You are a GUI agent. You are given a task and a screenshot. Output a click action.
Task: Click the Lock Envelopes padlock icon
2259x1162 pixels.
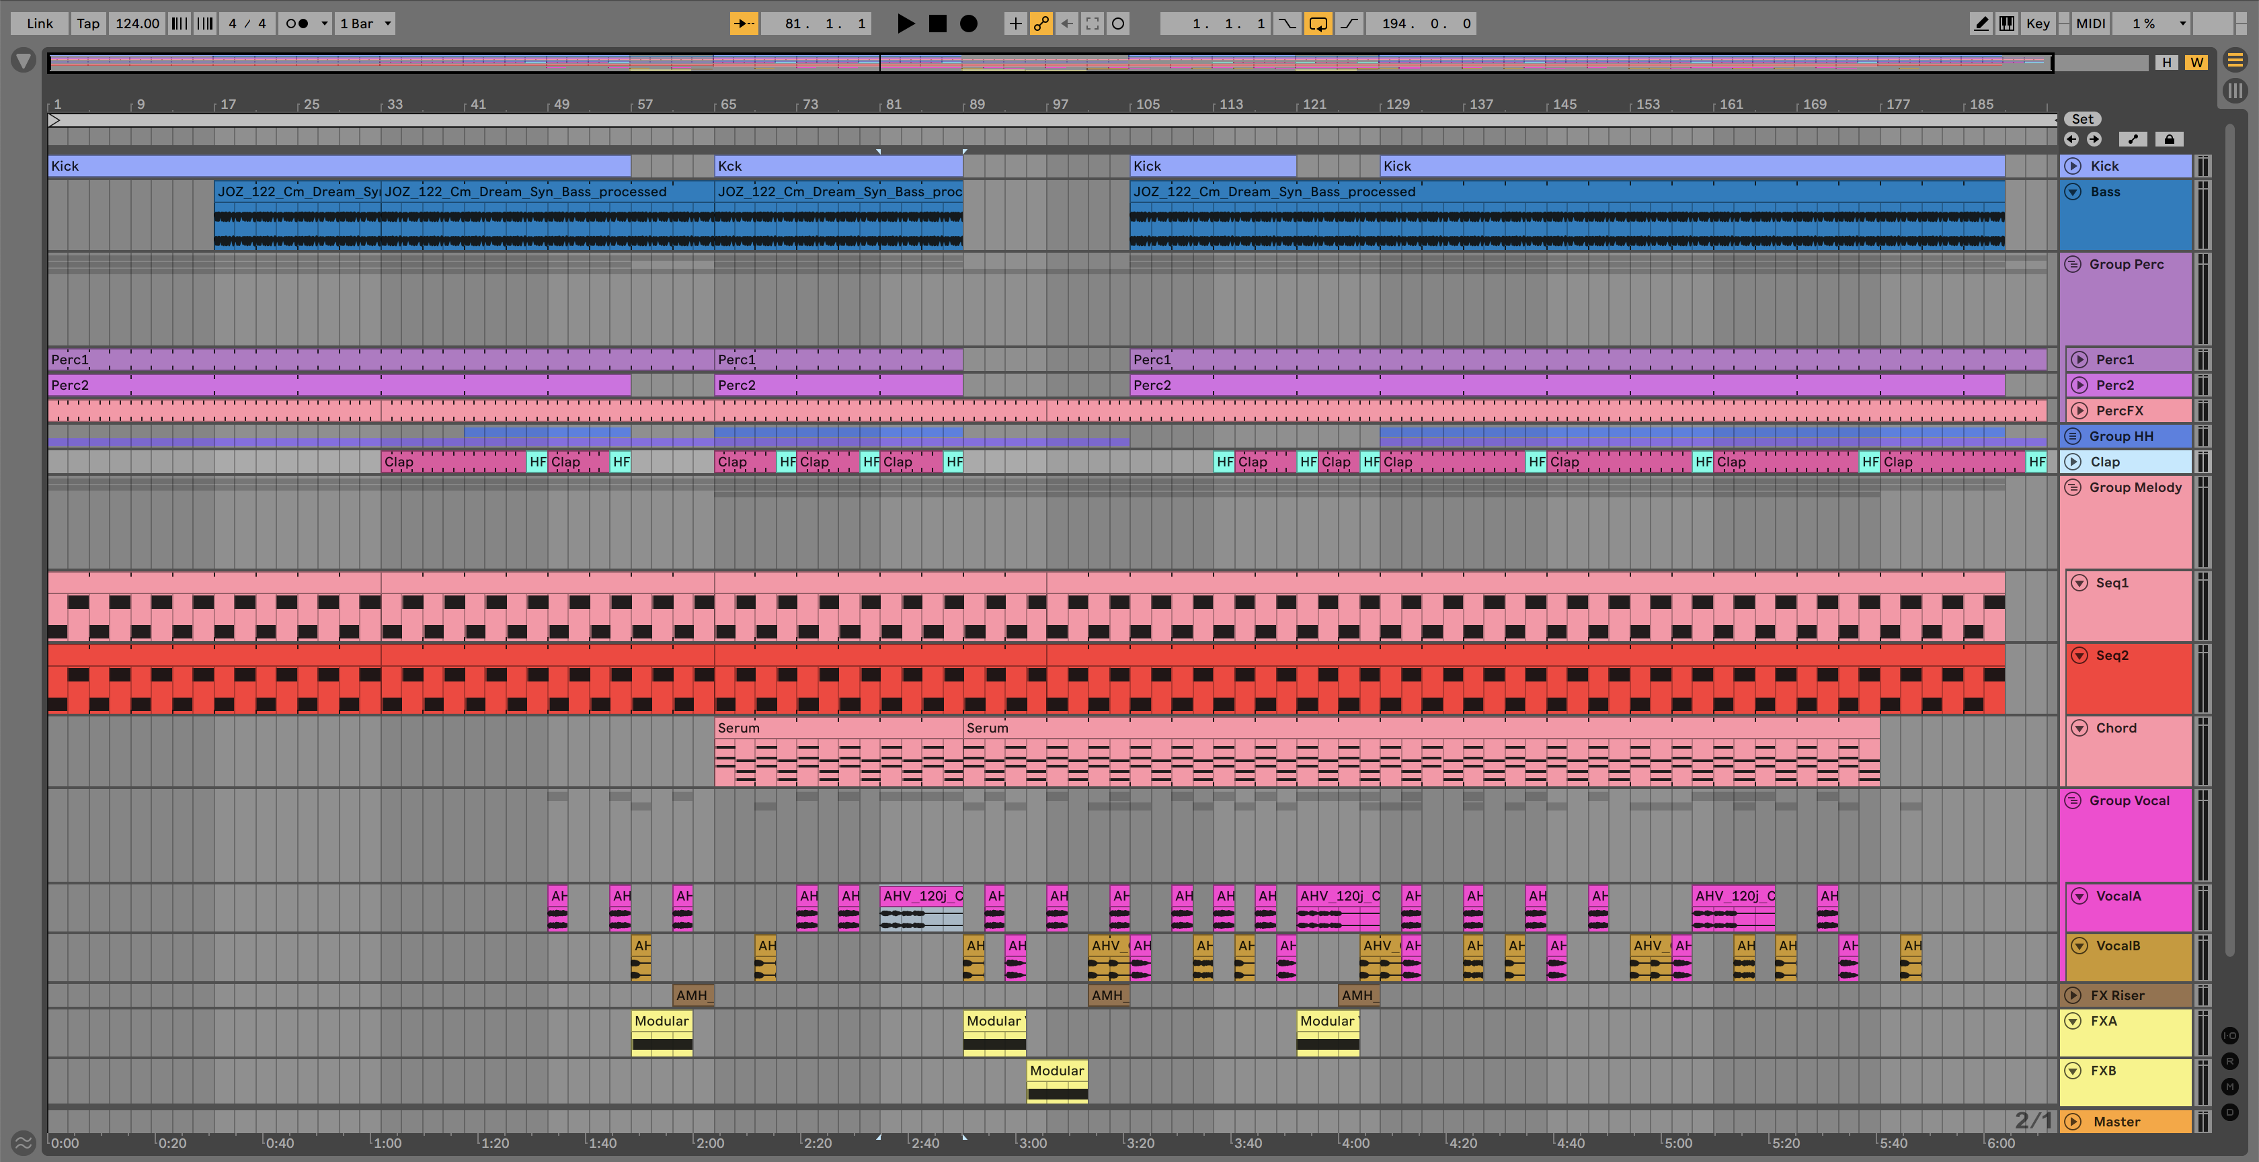coord(2169,139)
